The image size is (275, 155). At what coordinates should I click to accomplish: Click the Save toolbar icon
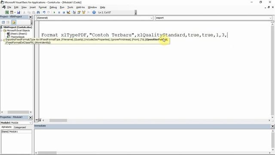click(18, 12)
